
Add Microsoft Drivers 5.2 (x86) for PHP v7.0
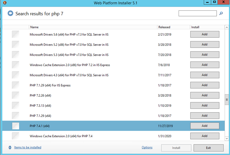(205, 44)
